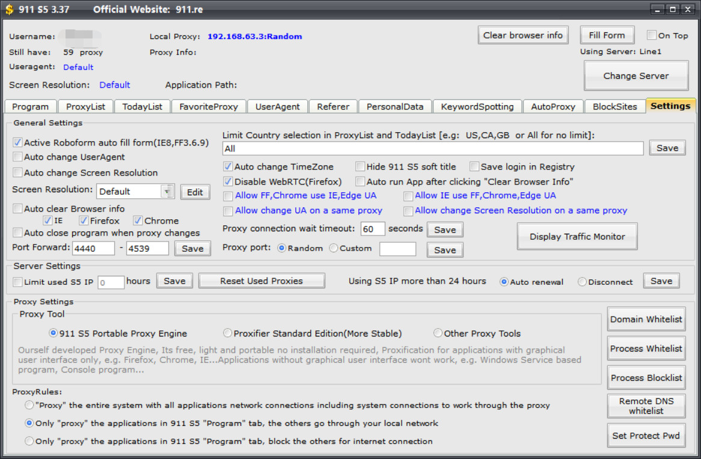Click Reset Used Proxies button
Screen dimensions: 701x459
[x=262, y=281]
